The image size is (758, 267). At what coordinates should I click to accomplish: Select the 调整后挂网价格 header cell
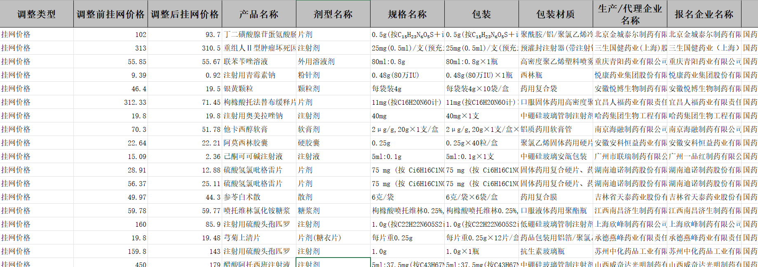185,14
